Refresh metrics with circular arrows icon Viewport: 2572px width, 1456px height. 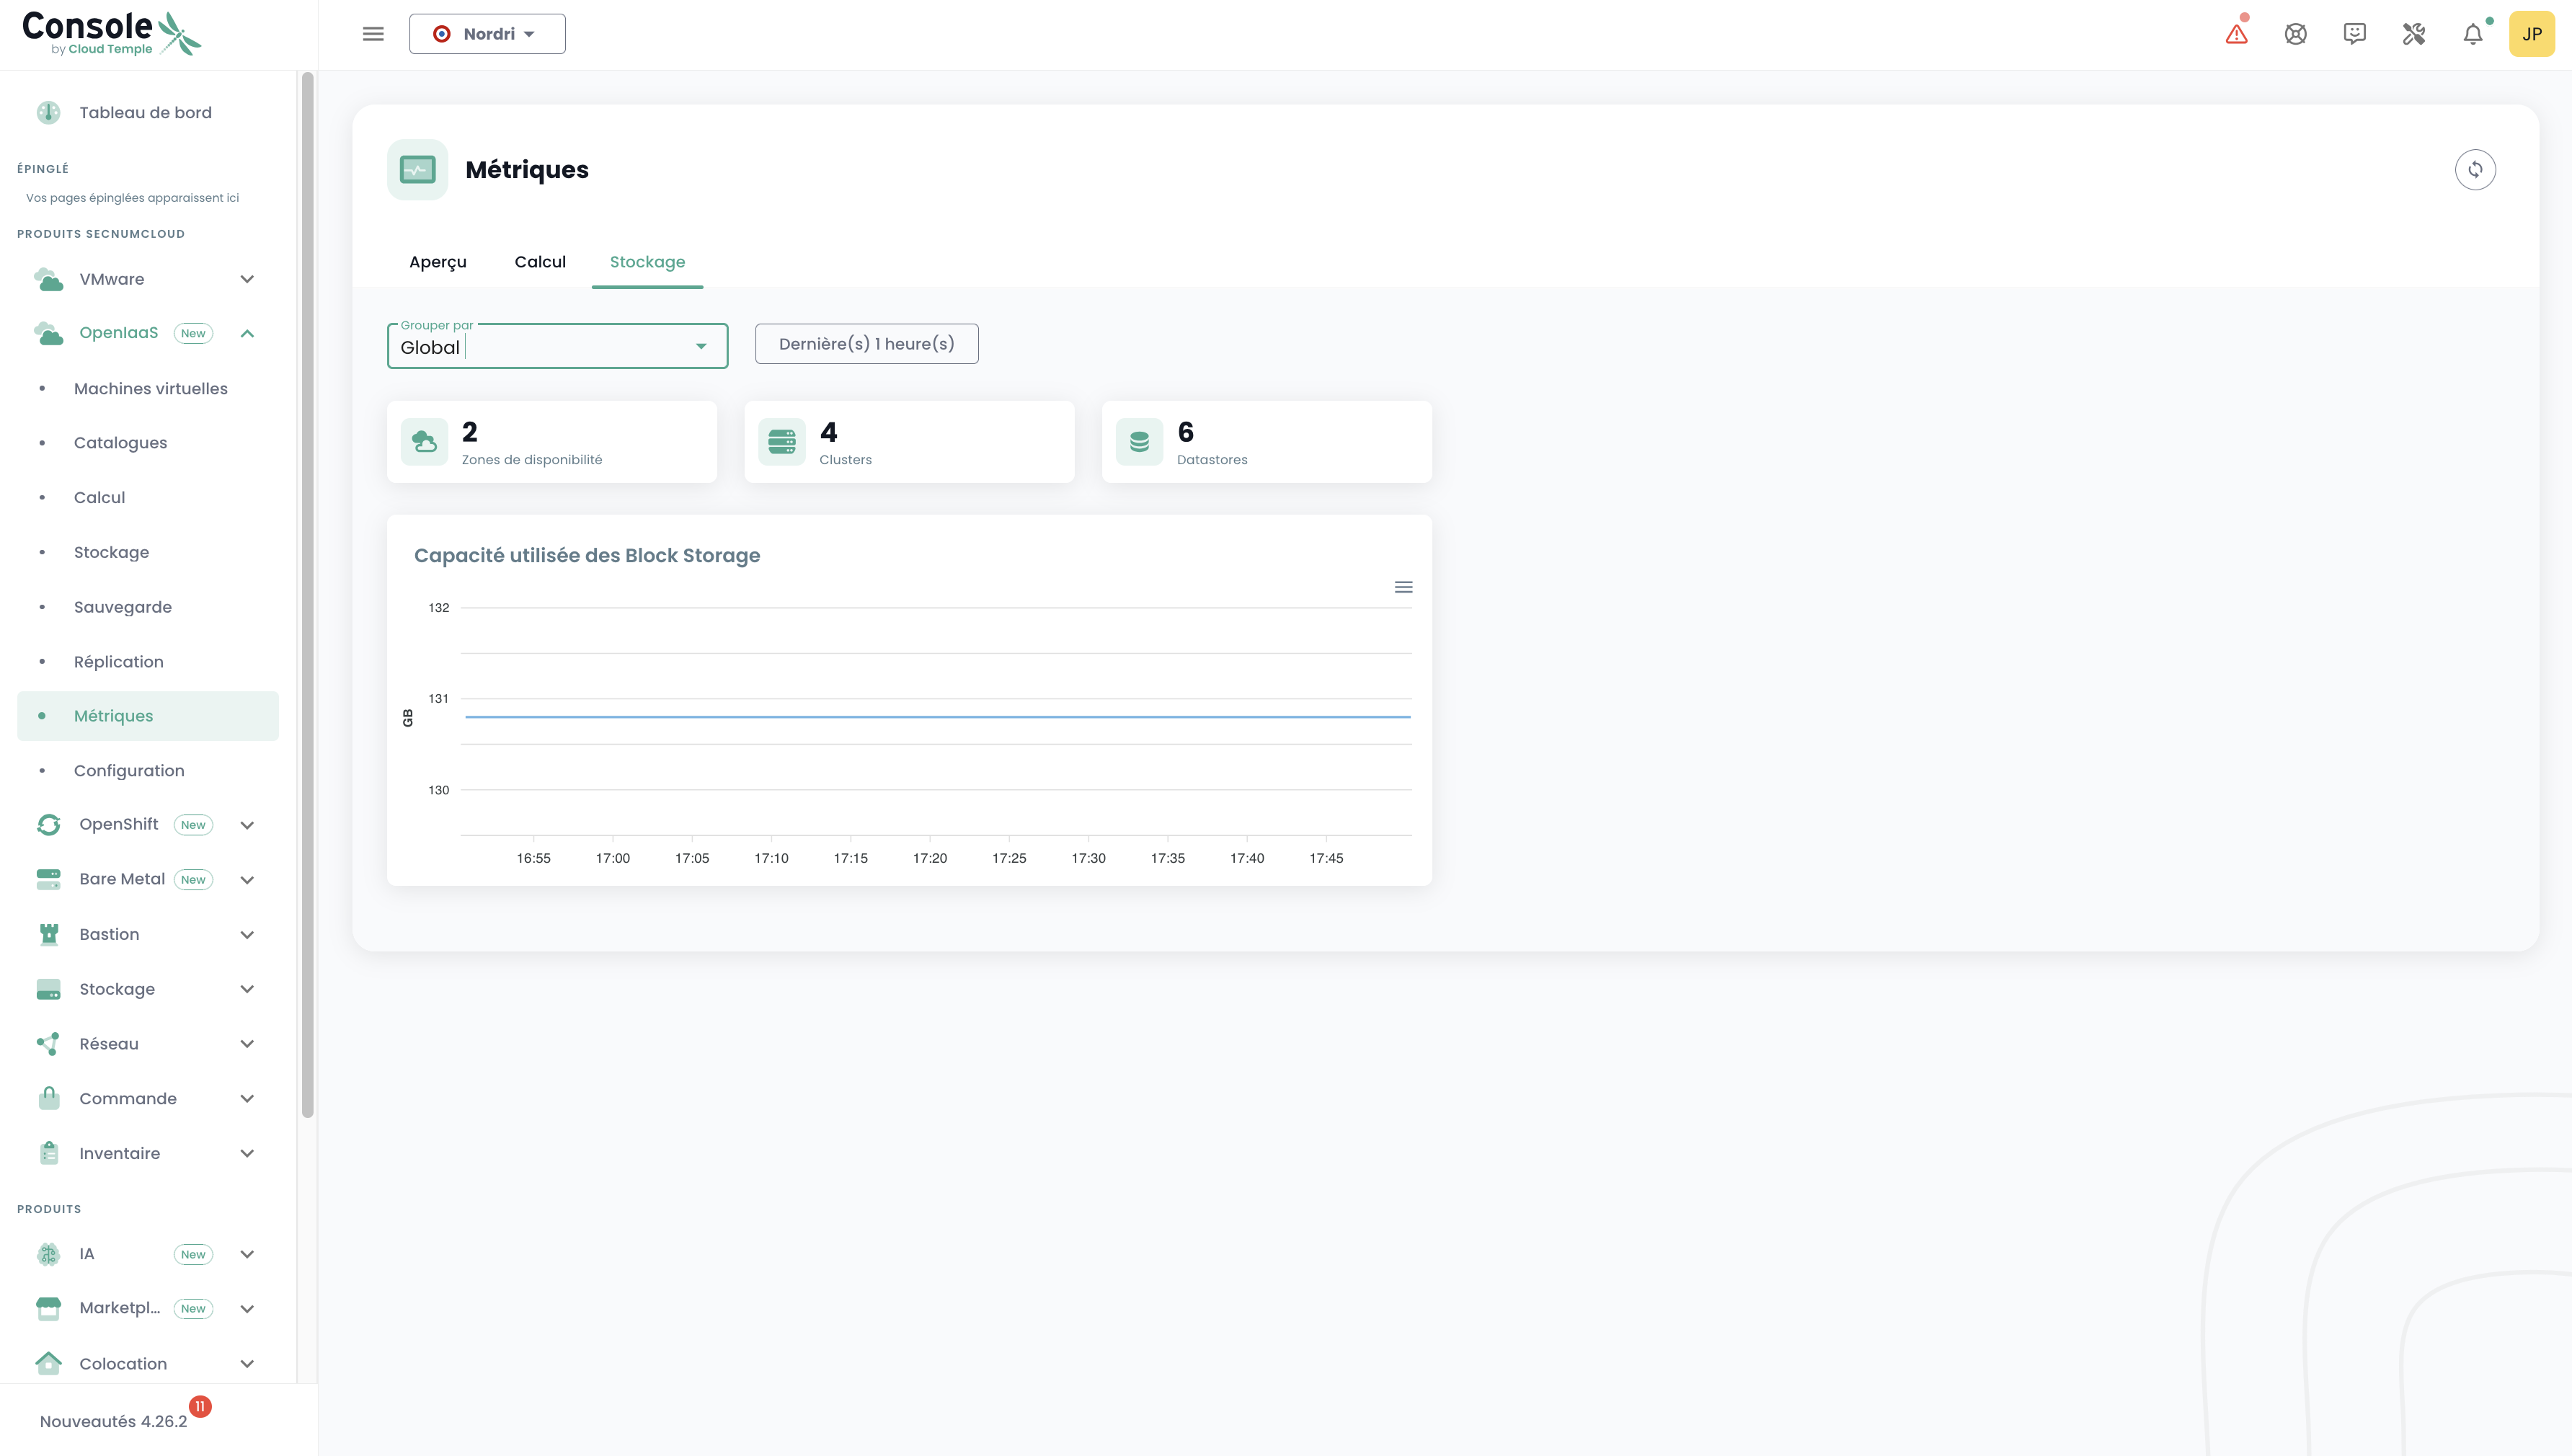[x=2474, y=170]
